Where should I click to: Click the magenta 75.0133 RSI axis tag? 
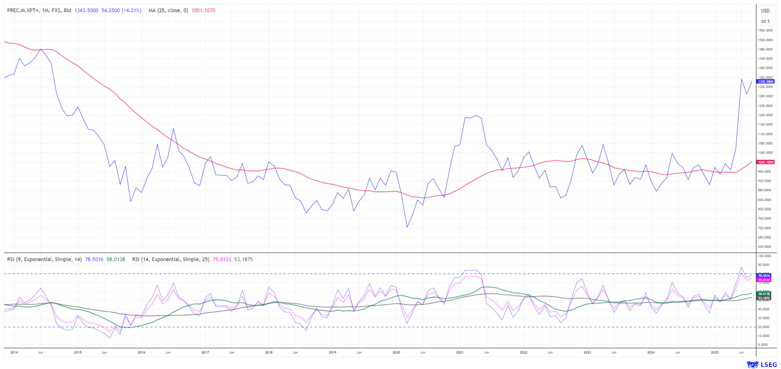(764, 280)
